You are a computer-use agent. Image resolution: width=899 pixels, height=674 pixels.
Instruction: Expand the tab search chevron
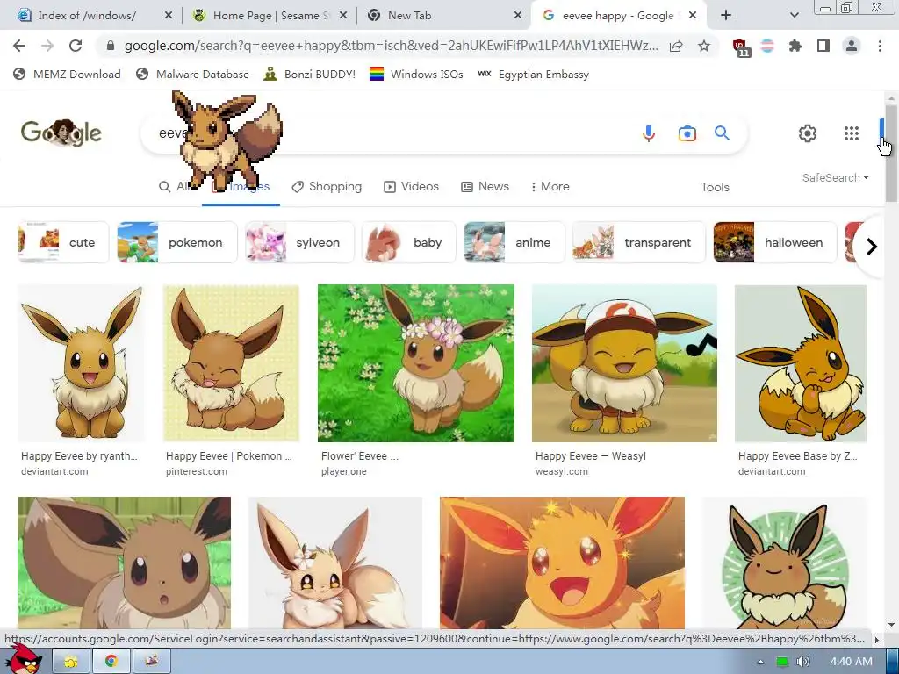(x=794, y=16)
